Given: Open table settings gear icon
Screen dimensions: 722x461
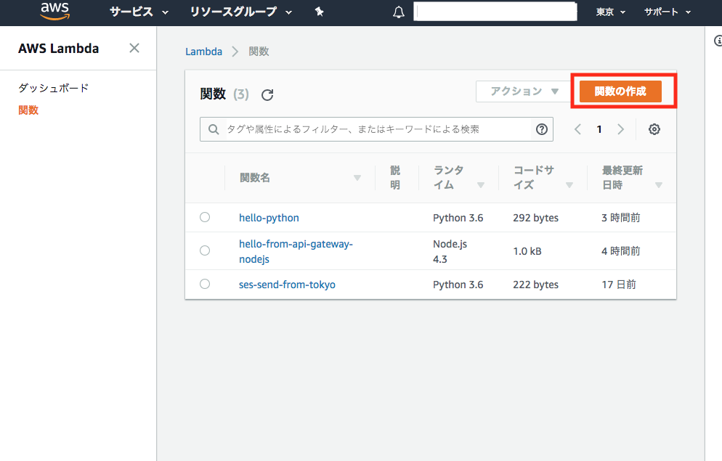Looking at the screenshot, I should 654,129.
